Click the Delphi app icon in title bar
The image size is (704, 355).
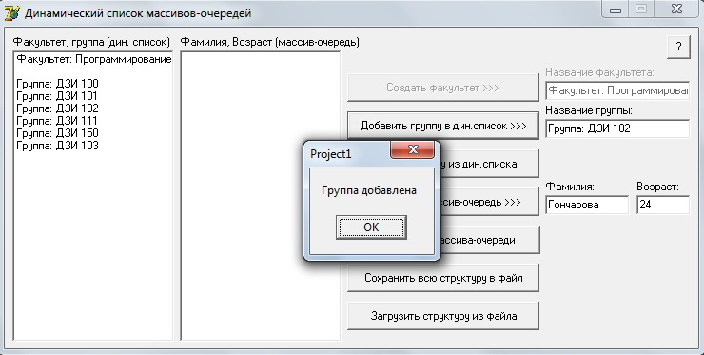[x=11, y=13]
